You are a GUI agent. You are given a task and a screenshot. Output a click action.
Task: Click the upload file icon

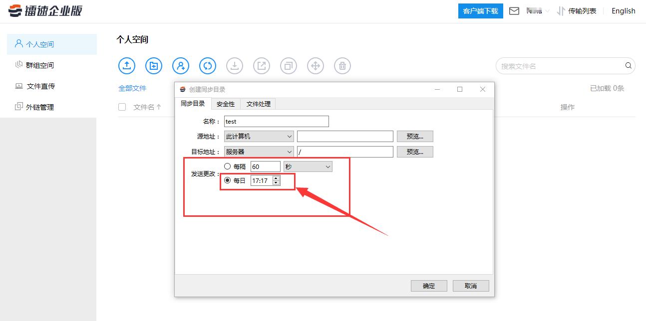tap(126, 65)
